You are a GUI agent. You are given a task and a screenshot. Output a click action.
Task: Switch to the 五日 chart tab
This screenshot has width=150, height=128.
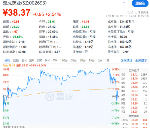(16, 61)
